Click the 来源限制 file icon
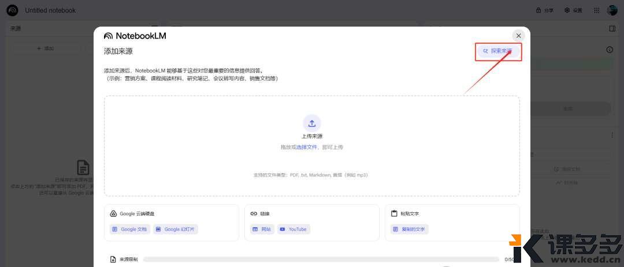The height and width of the screenshot is (267, 624). click(113, 260)
